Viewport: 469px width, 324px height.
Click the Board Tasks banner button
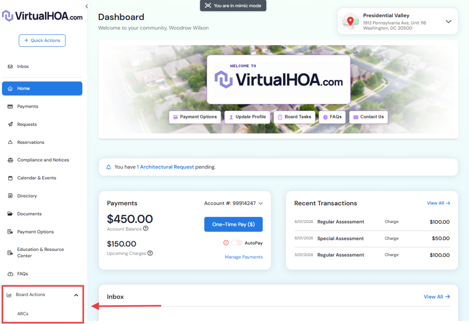tap(294, 117)
